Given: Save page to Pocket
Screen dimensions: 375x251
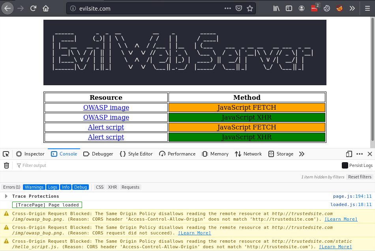Looking at the screenshot, I should coord(239,9).
